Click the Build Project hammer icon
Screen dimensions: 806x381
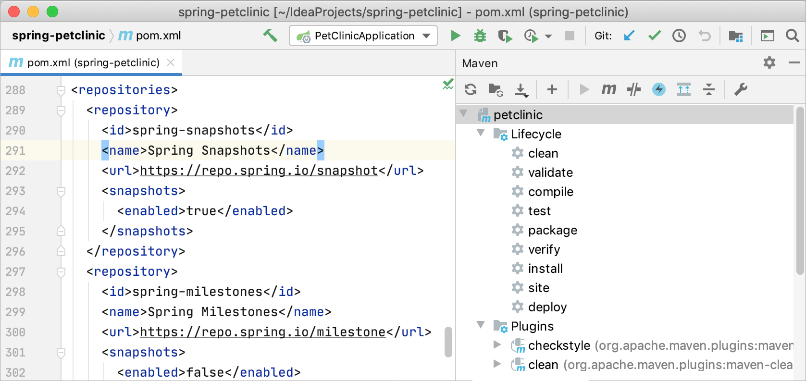(270, 36)
